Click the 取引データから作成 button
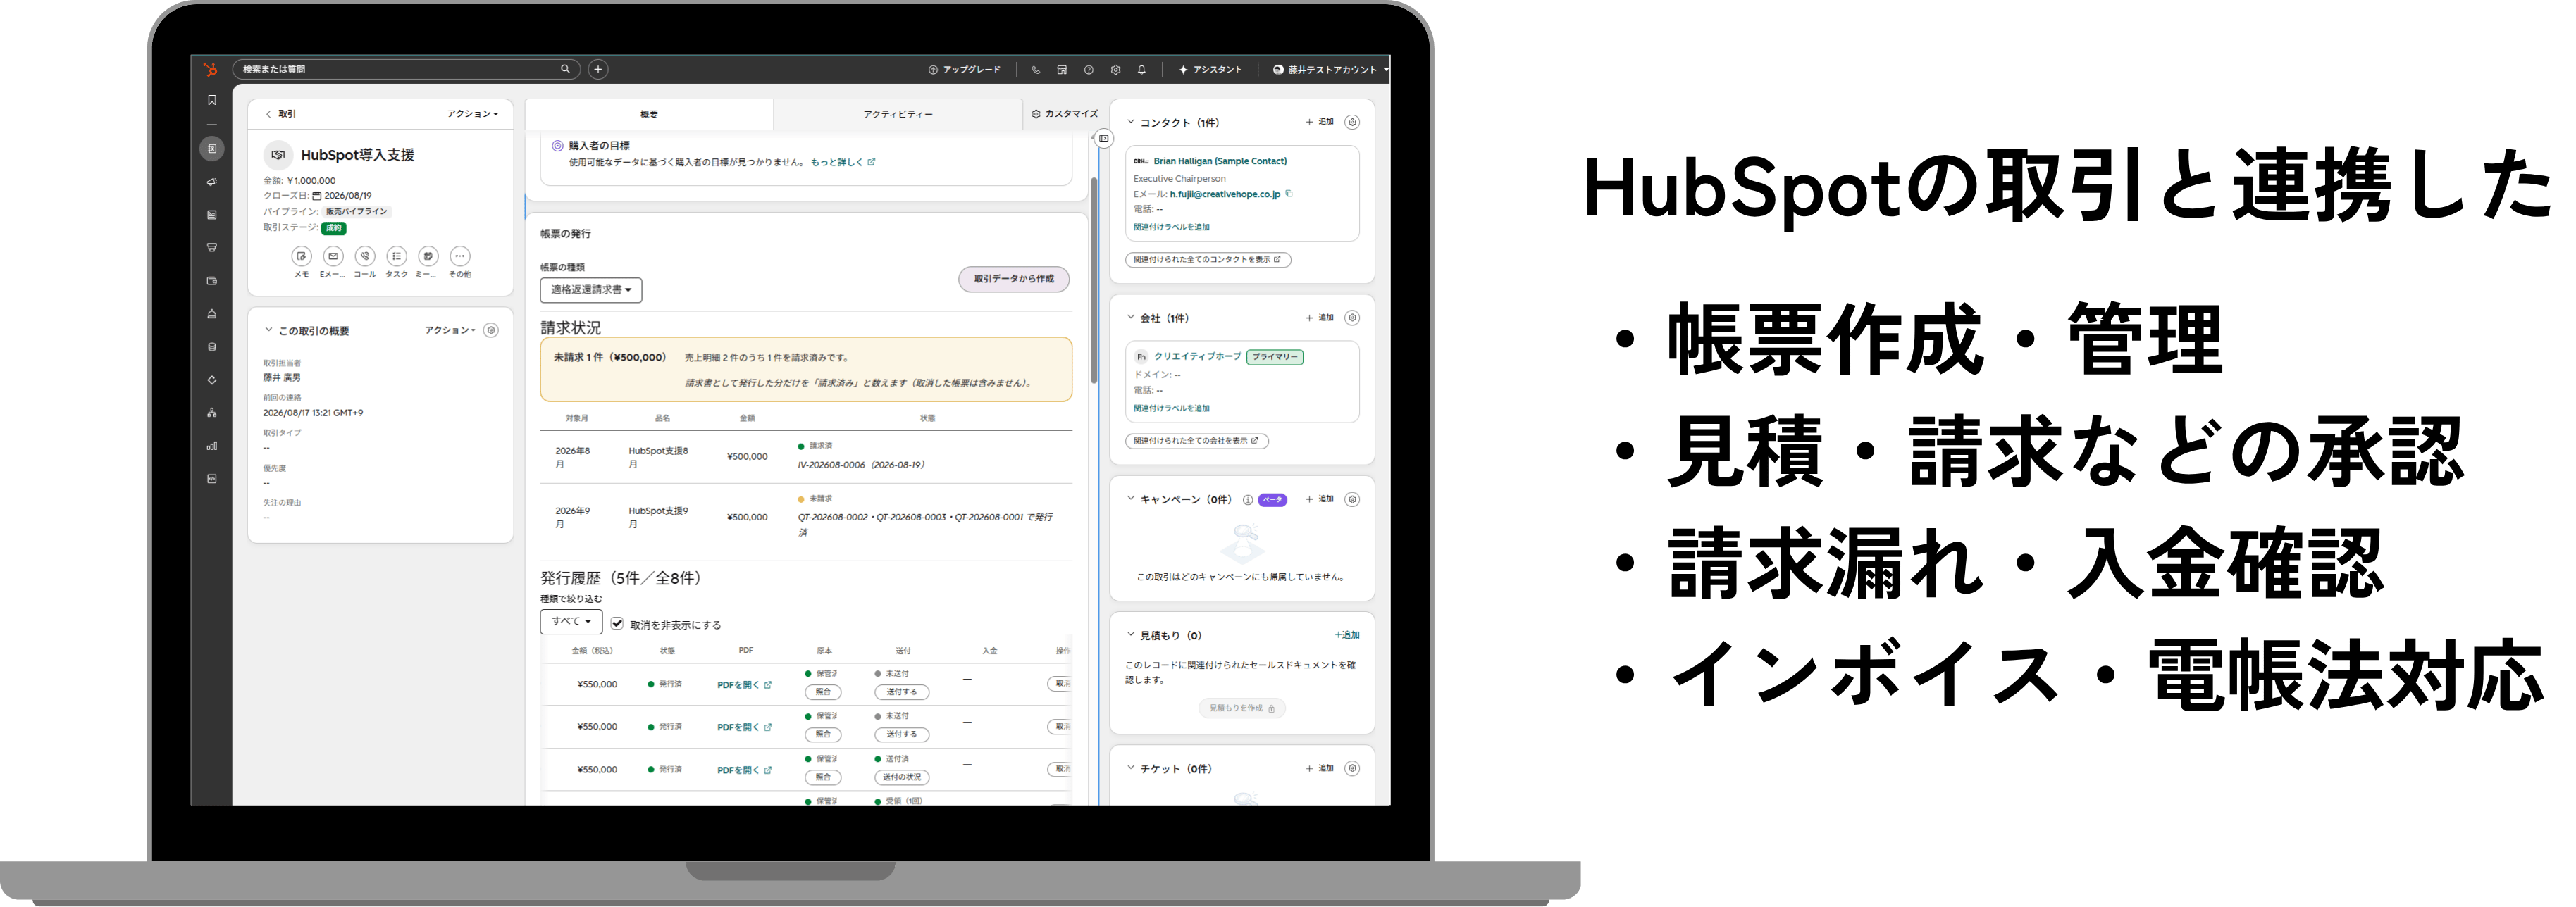Screen dimensions: 2576x907 [x=1013, y=279]
